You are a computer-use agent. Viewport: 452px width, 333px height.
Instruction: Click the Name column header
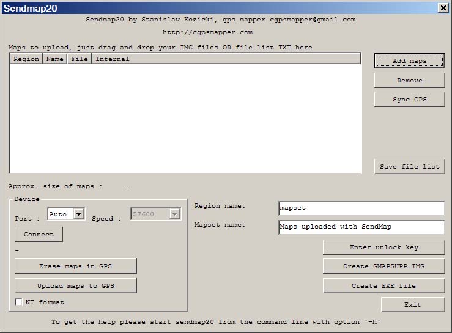55,59
